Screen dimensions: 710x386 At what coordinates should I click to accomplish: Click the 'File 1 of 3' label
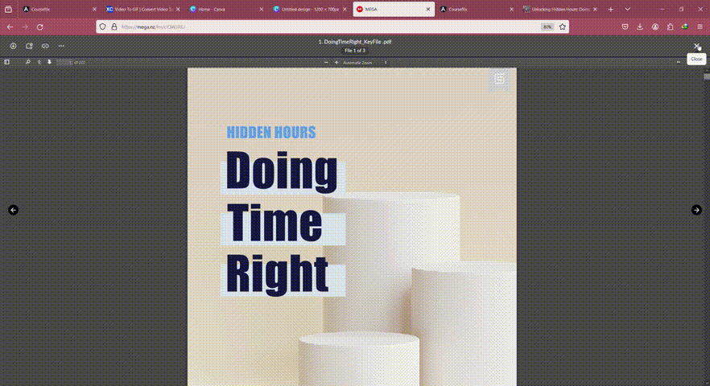point(355,51)
